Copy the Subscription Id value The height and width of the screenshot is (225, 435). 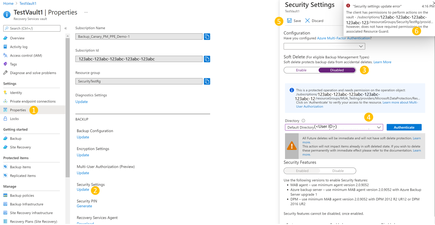click(207, 59)
